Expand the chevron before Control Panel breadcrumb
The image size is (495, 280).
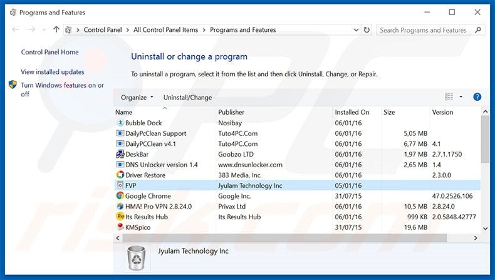coord(78,30)
